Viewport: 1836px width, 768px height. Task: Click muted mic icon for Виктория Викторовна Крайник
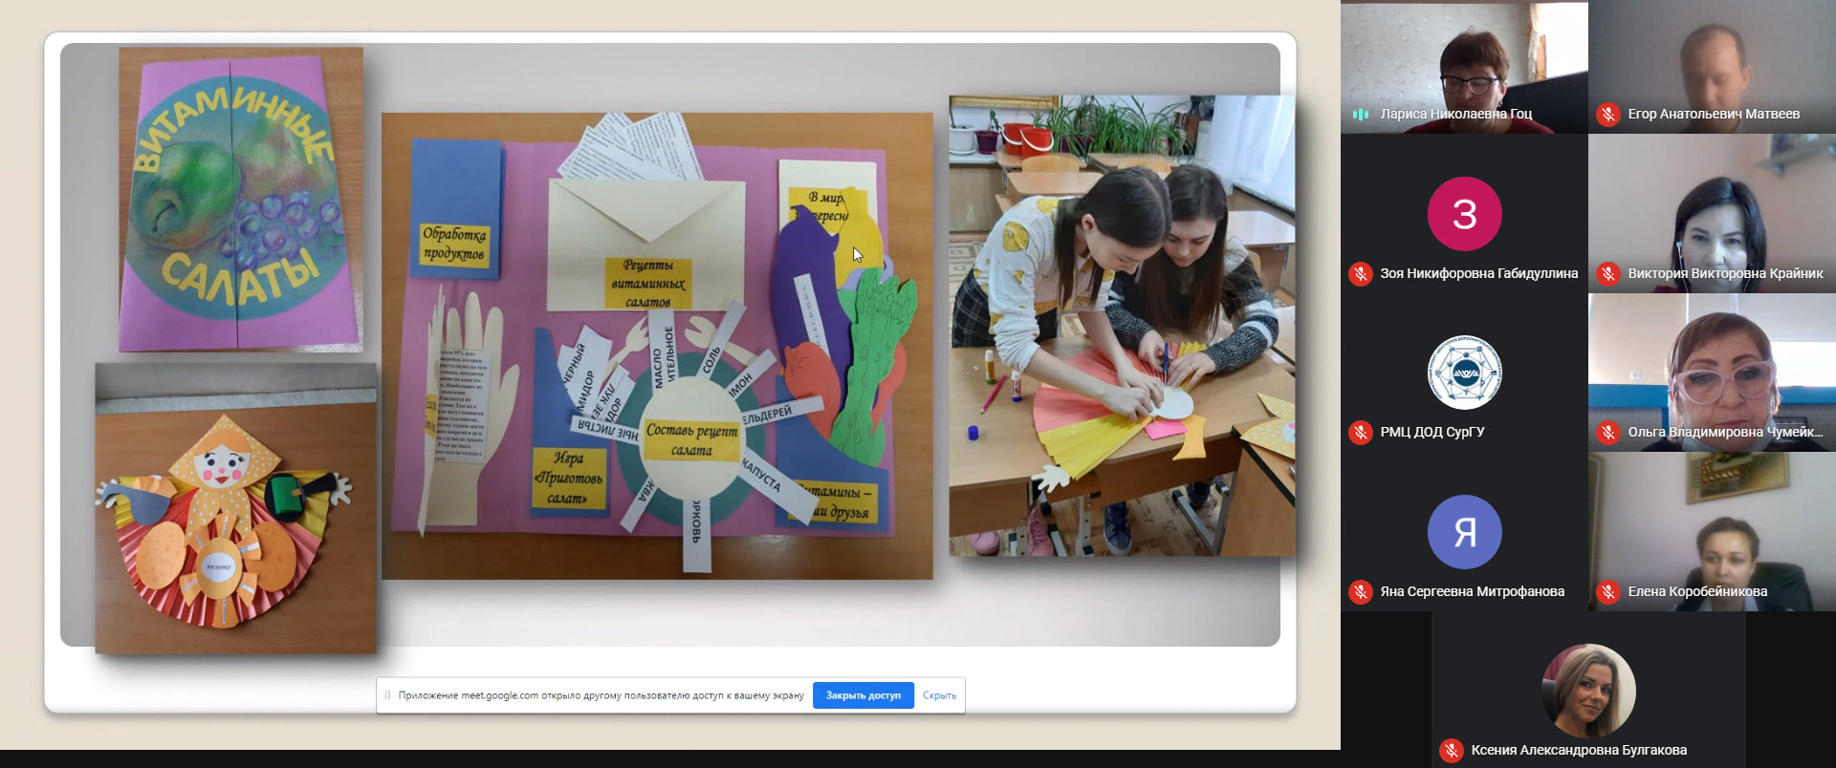[x=1608, y=274]
